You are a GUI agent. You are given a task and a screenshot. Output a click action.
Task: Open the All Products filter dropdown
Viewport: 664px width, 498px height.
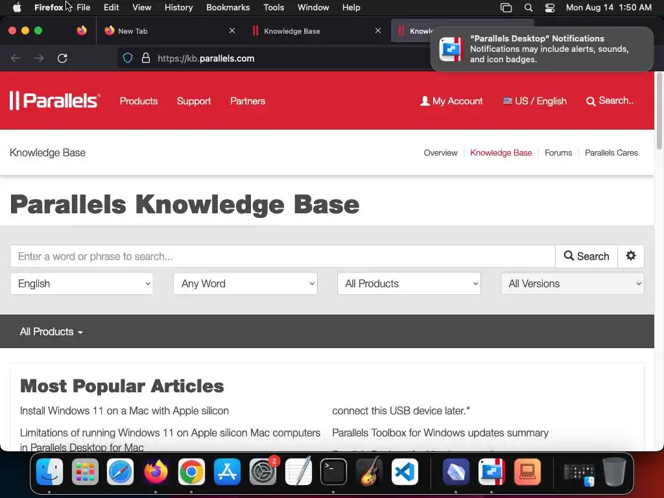409,283
